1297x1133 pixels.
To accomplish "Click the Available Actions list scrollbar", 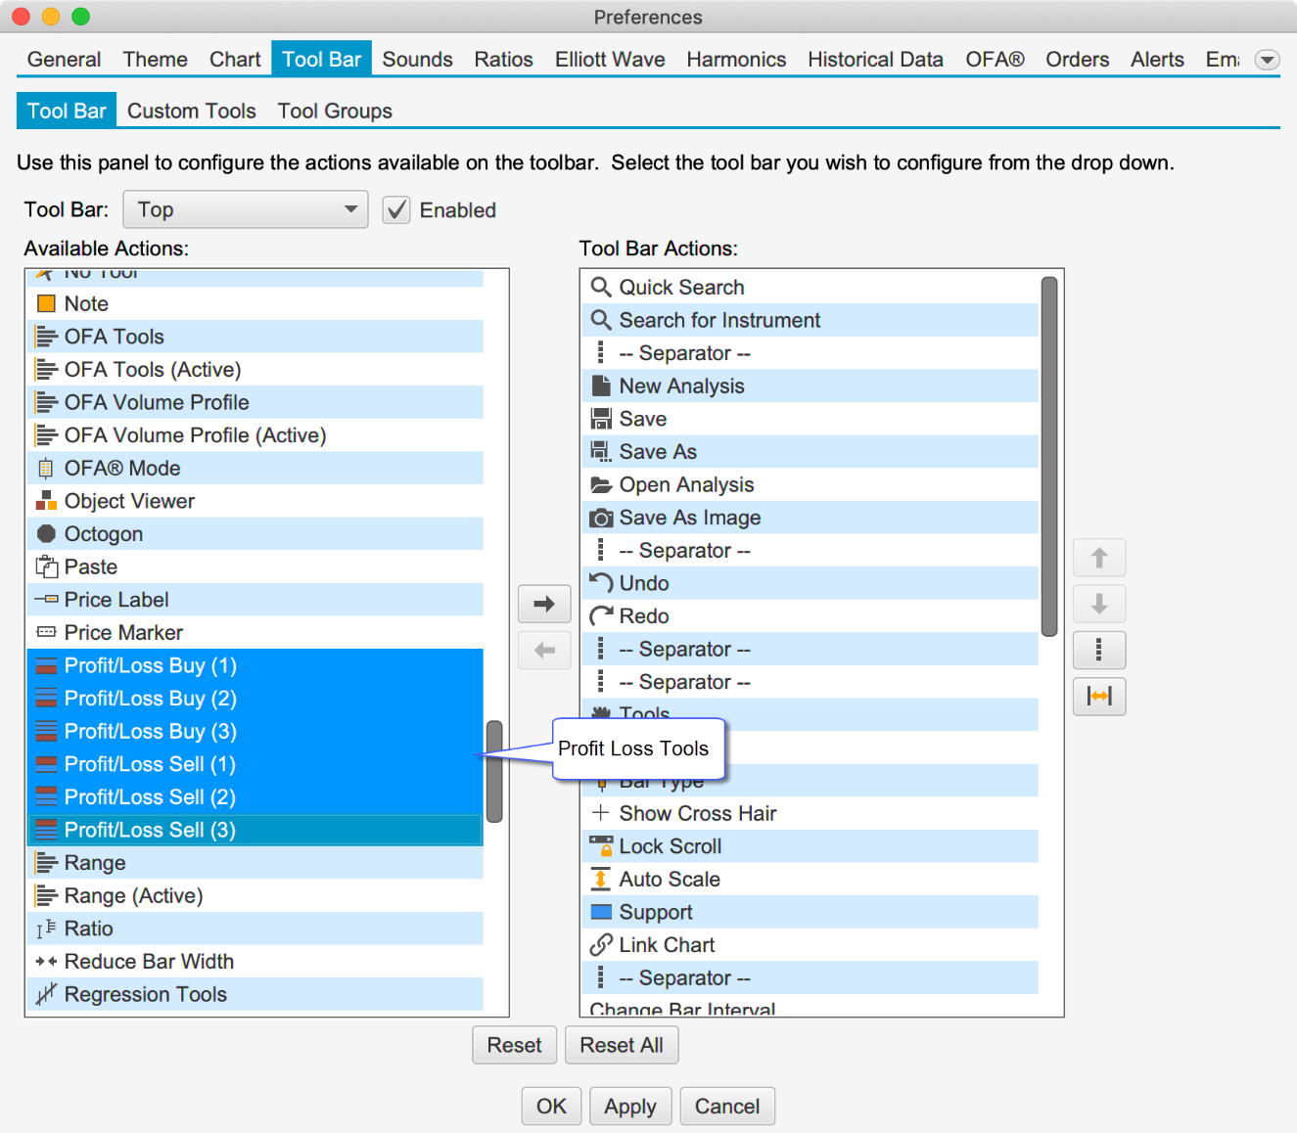I will (494, 771).
